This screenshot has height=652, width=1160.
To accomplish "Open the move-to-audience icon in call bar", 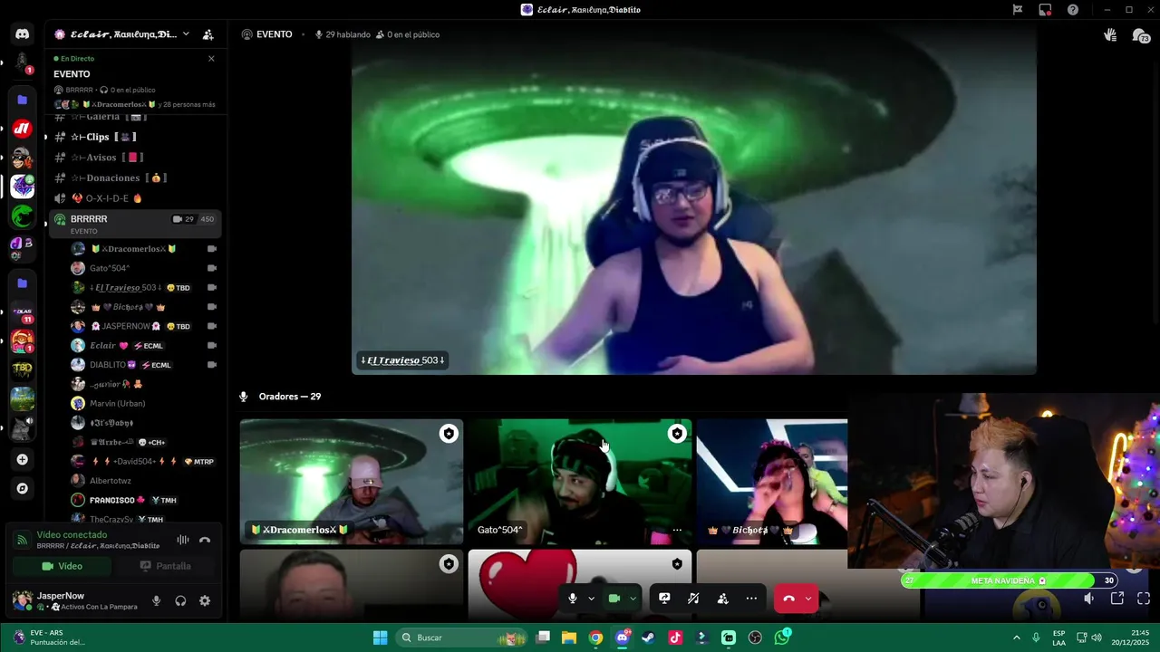I will 722,599.
